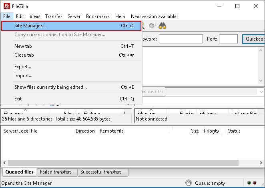The width and height of the screenshot is (265, 188).
Task: Click the Quickconnect button
Action: tap(253, 39)
